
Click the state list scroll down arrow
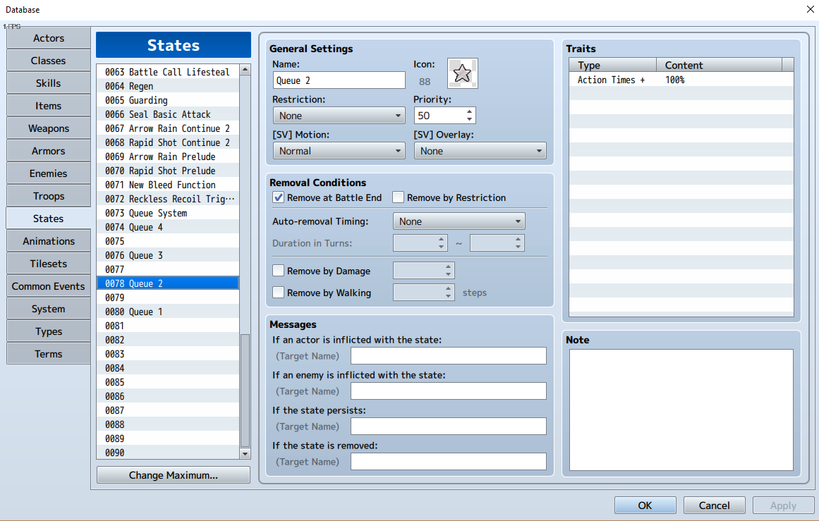coord(245,453)
